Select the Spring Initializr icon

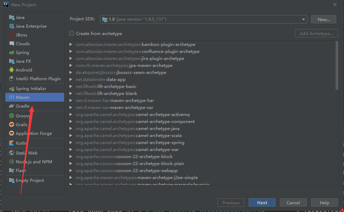pos(12,89)
